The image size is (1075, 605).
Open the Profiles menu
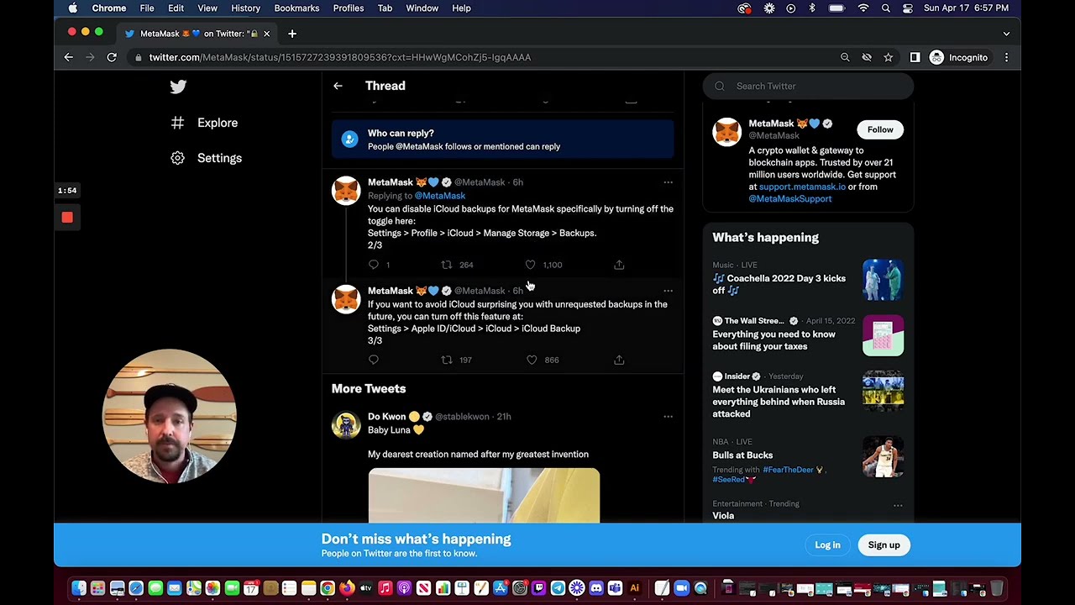coord(349,8)
